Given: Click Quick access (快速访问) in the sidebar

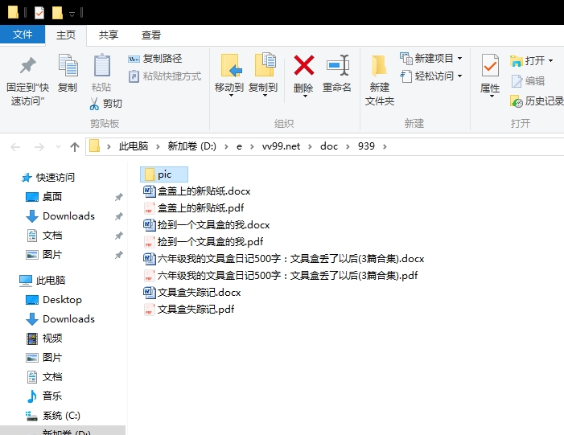Looking at the screenshot, I should coord(47,177).
